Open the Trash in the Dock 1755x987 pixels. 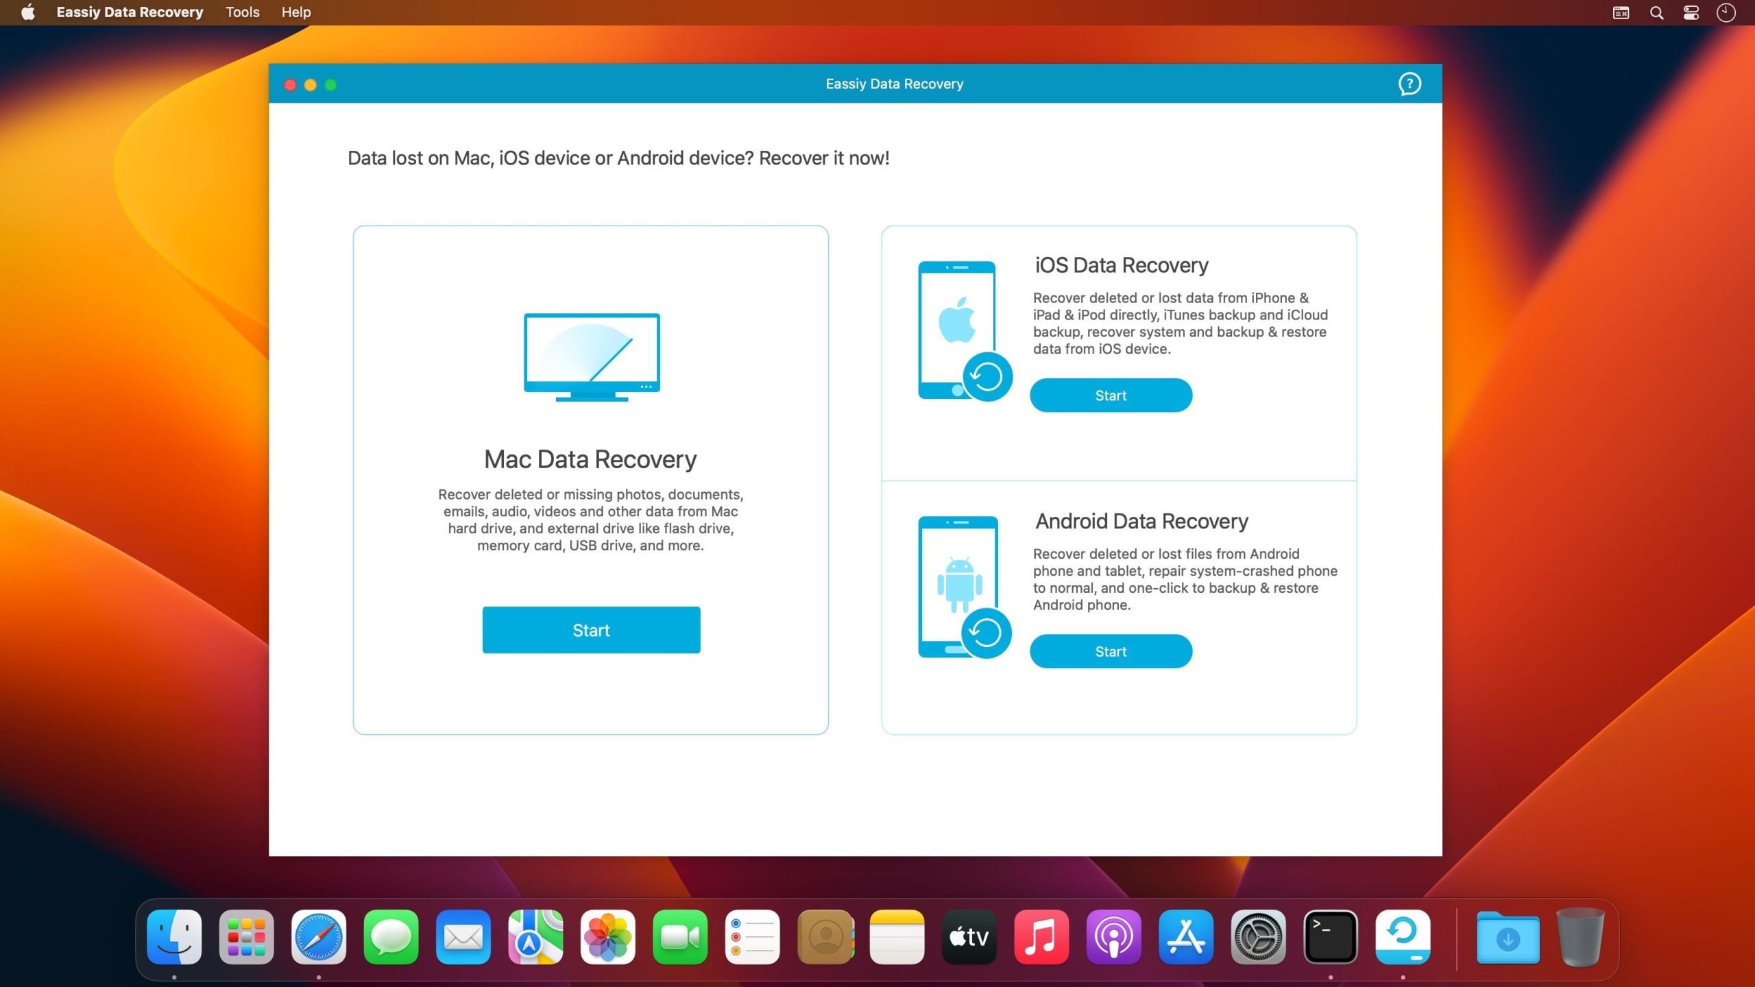[x=1580, y=937]
